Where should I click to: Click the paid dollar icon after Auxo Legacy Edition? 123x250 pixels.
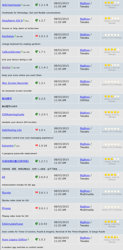28,239
